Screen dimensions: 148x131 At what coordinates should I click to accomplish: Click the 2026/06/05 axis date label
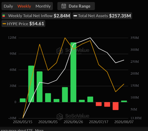pyautogui.click(x=48, y=122)
